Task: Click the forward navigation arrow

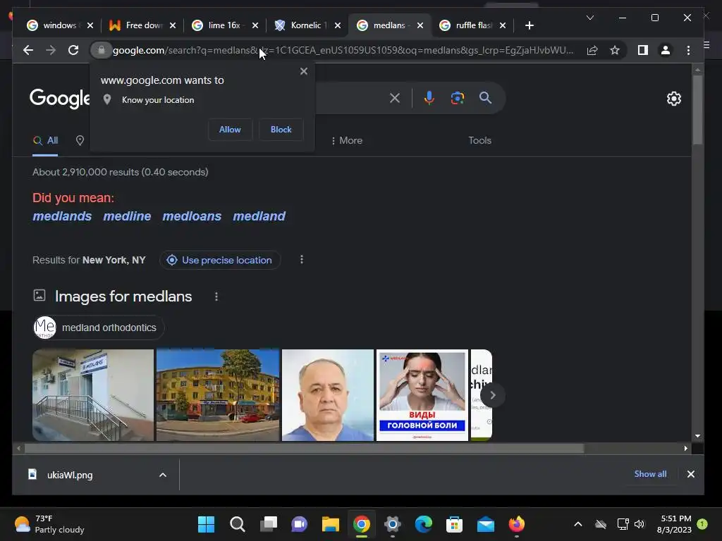Action: click(x=51, y=50)
